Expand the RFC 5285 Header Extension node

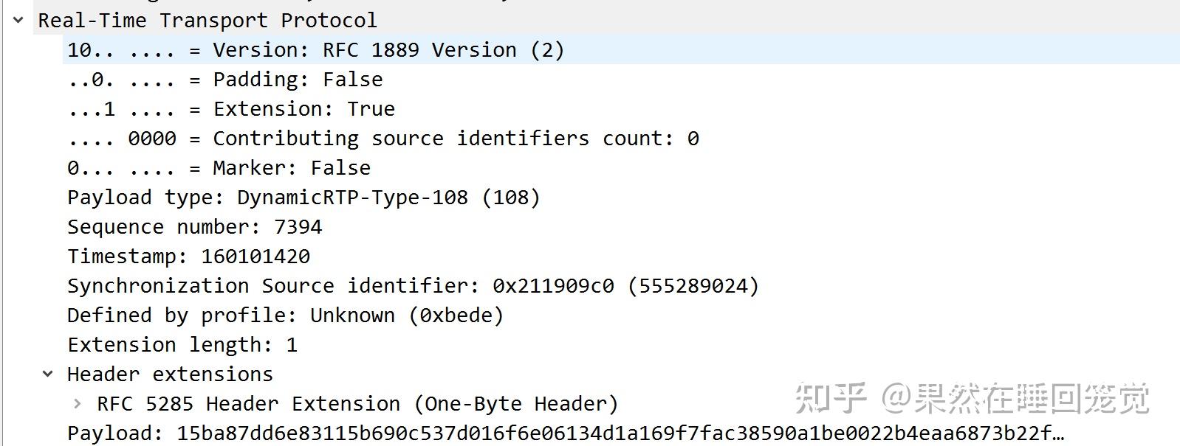pos(78,404)
